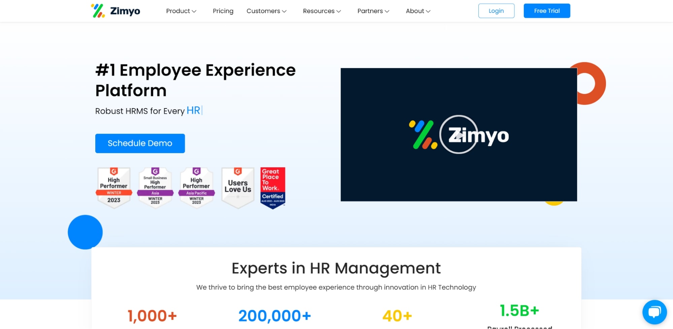Click the High Performer Asia Pacific badge

(197, 188)
